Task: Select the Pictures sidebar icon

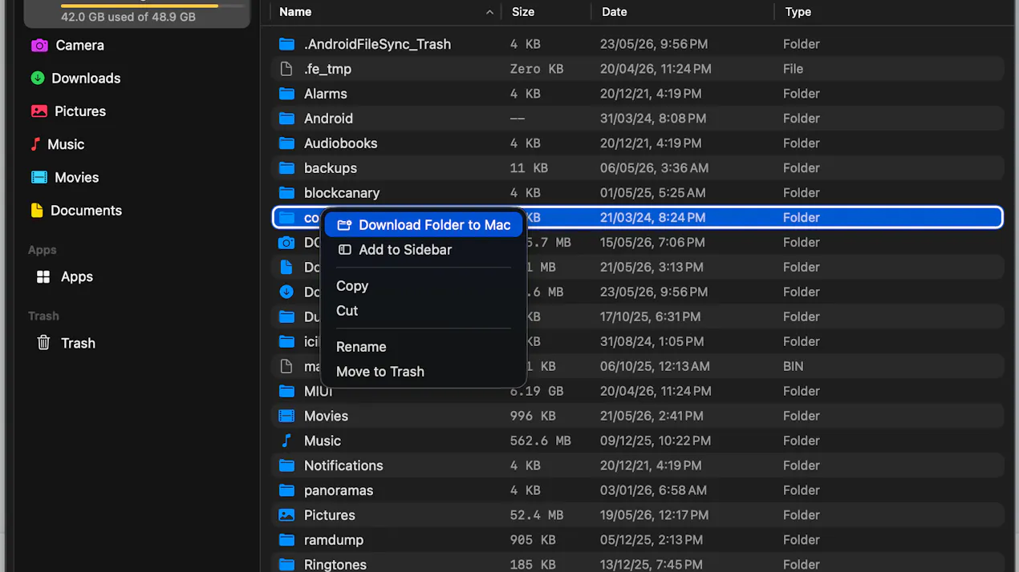Action: pyautogui.click(x=39, y=111)
